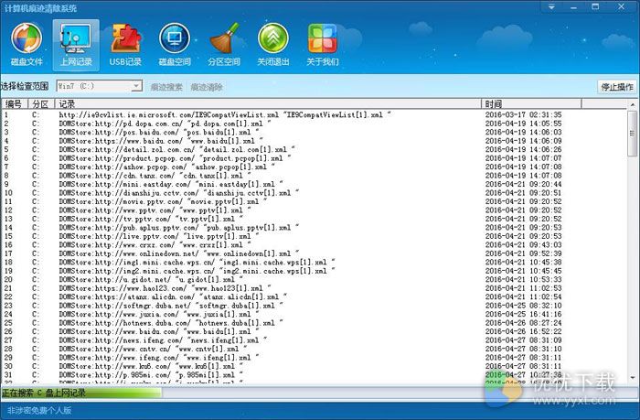Select the img1.mini.cache.wps.cn record row

[314, 263]
